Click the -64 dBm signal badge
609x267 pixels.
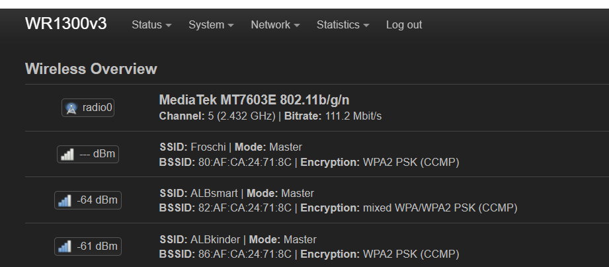(88, 200)
